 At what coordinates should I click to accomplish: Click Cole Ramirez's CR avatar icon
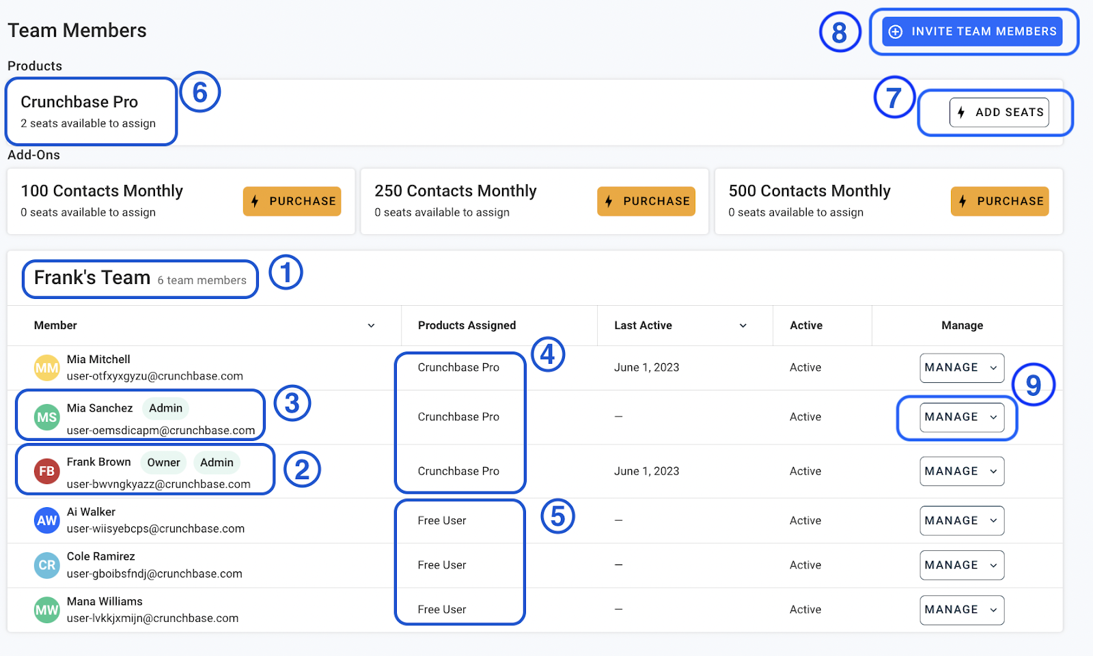[x=46, y=565]
